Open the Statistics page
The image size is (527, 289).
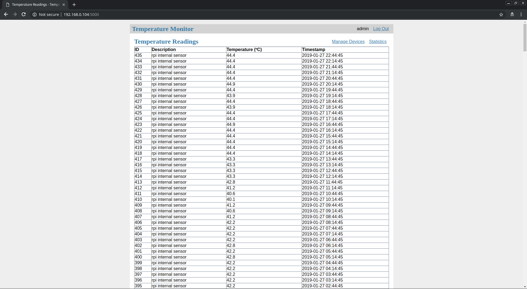[x=378, y=42]
